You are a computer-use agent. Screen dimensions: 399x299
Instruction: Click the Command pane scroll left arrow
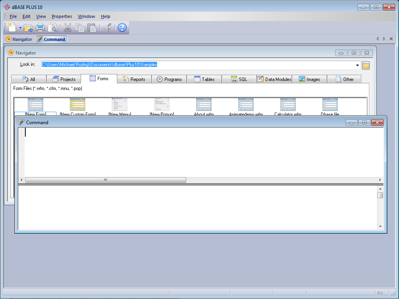tap(21, 180)
